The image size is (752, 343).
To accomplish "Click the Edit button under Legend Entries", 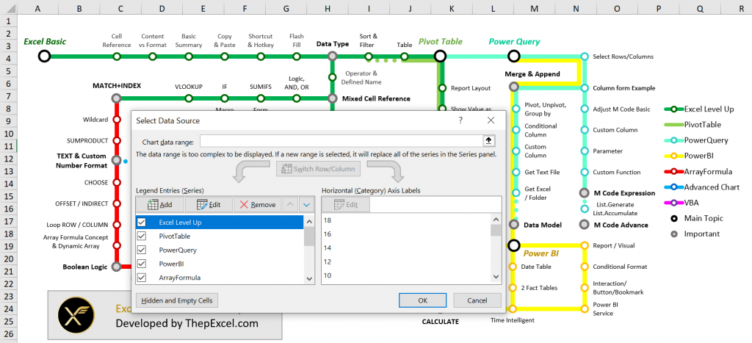I will pos(209,205).
